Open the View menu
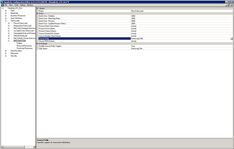The height and width of the screenshot is (149, 234). (x=11, y=5)
